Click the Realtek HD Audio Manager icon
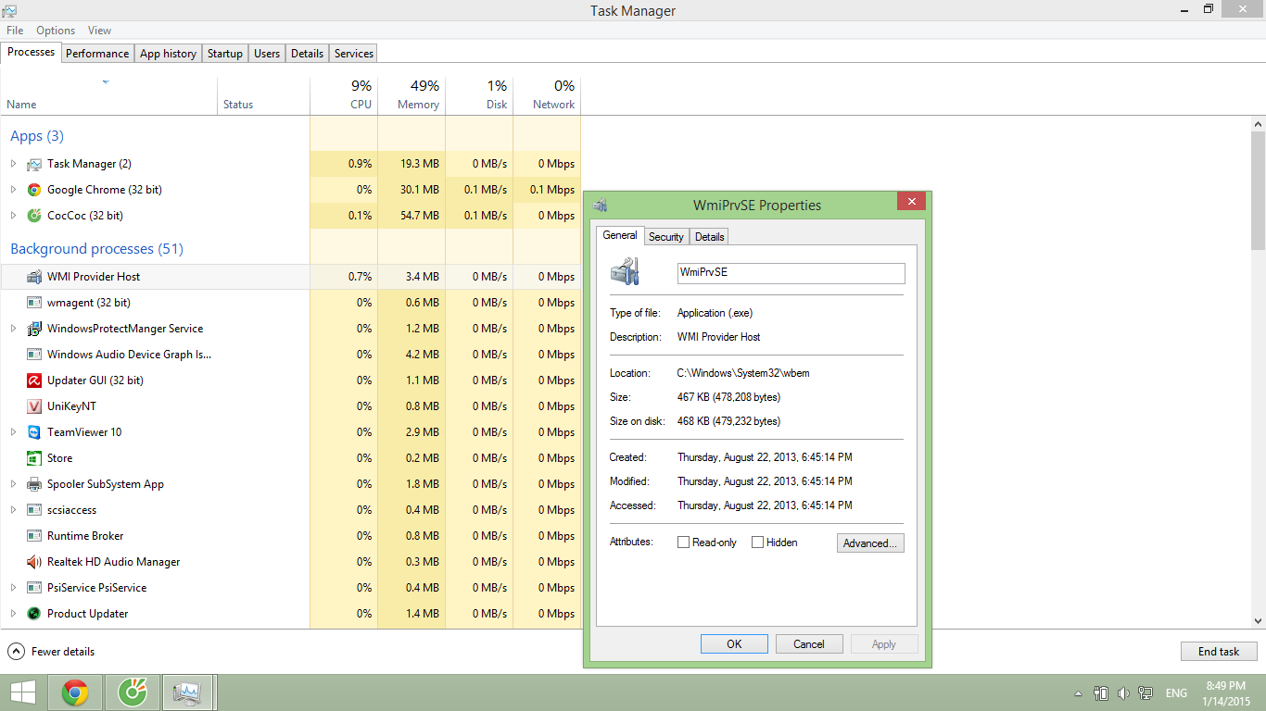Screen dimensions: 1266x711 point(34,562)
